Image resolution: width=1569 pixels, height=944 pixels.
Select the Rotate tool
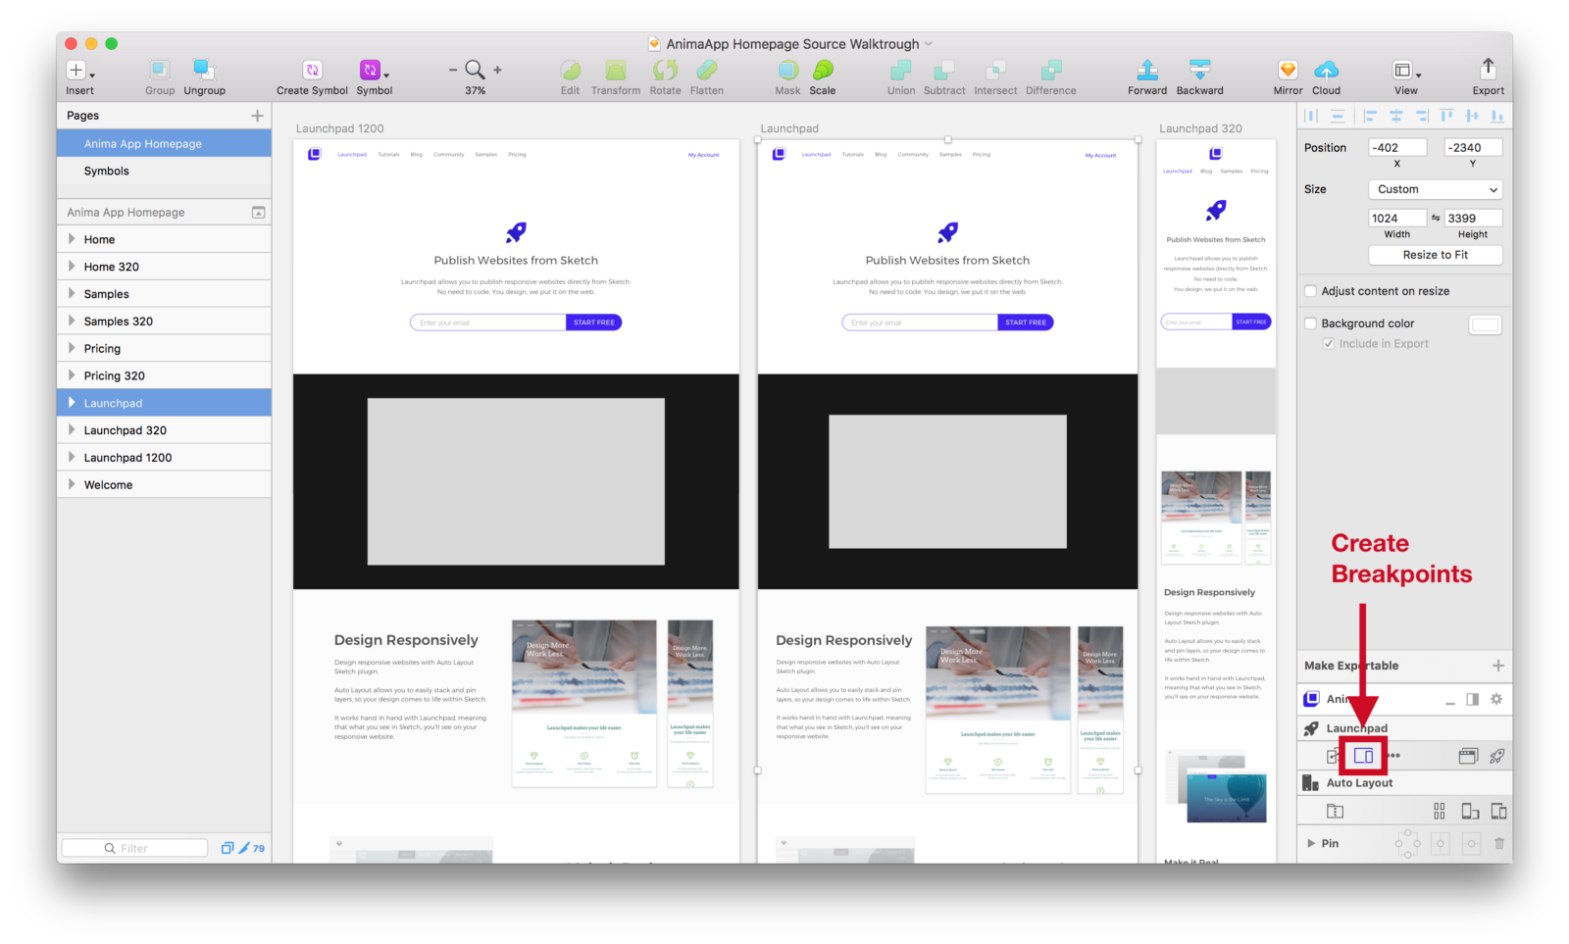[665, 71]
